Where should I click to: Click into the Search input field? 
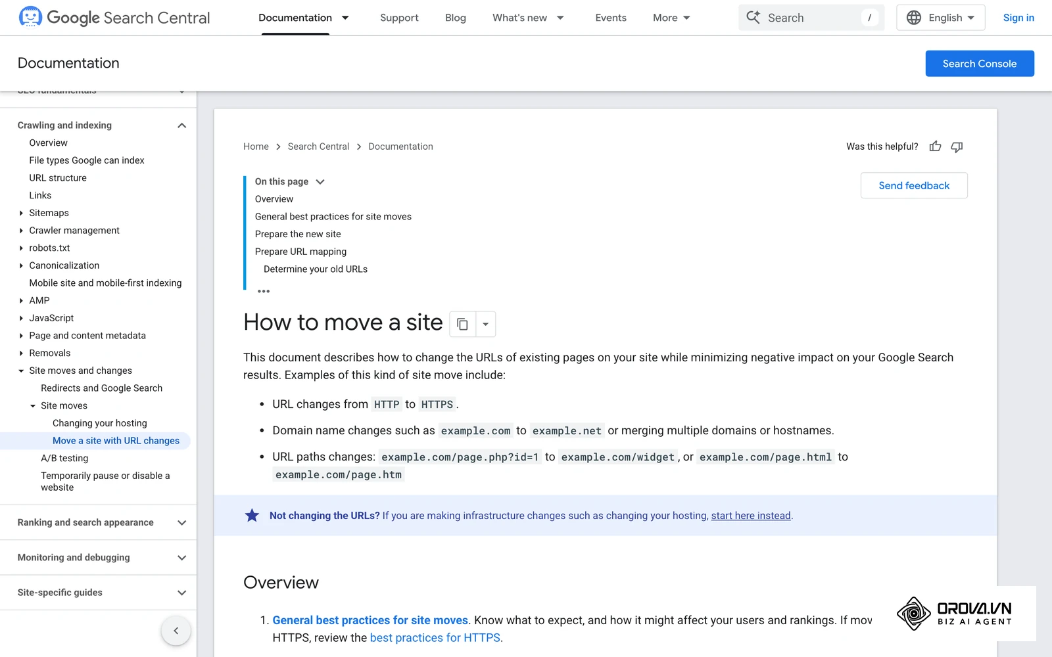tap(811, 18)
